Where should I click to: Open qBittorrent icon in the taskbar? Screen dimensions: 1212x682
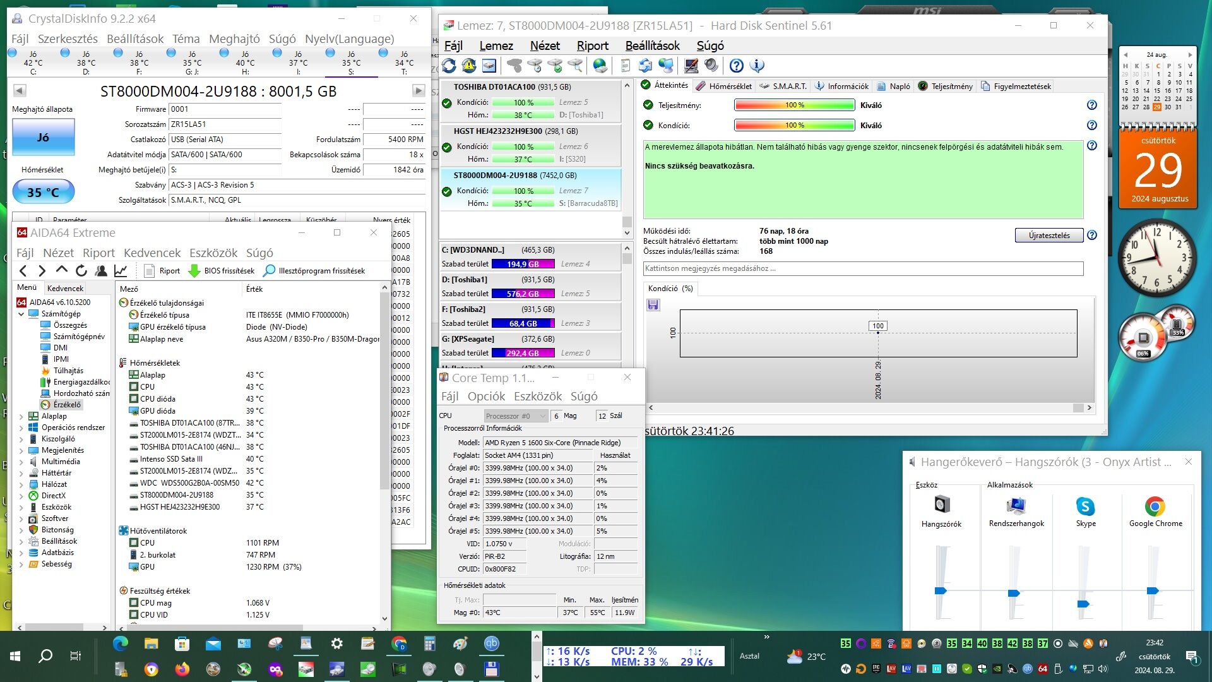pos(492,643)
